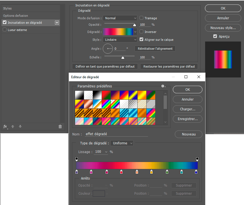Toggle the Inverser checkbox
Screen dimensions: 244x205
click(x=142, y=32)
